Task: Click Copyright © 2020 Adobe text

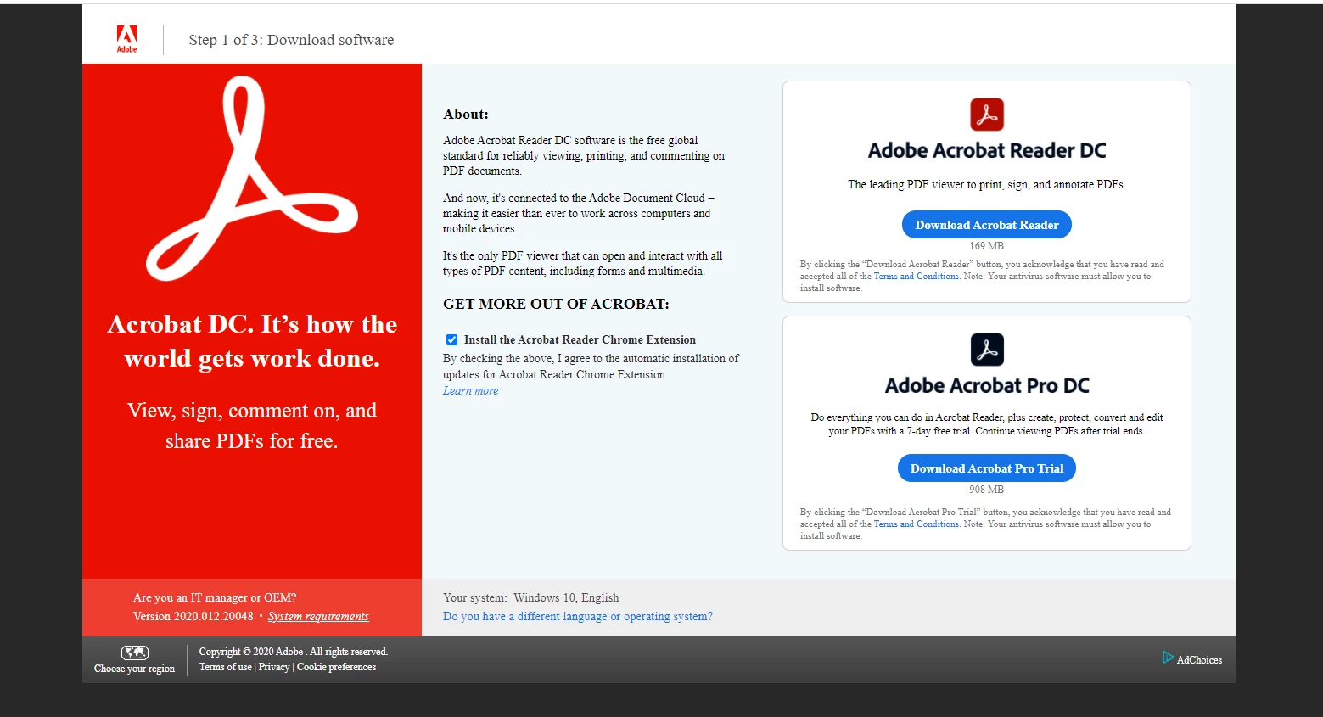Action: pyautogui.click(x=294, y=652)
